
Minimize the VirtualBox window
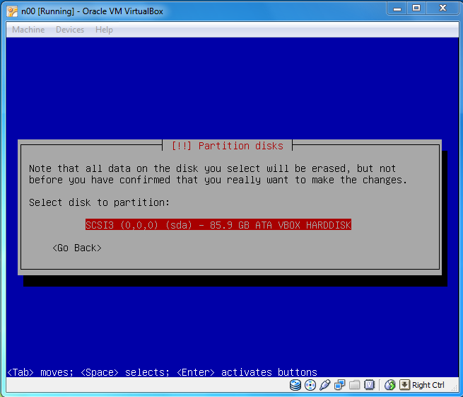tap(397, 8)
